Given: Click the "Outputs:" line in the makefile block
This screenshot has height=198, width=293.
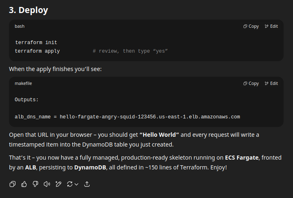Looking at the screenshot, I should tap(27, 100).
